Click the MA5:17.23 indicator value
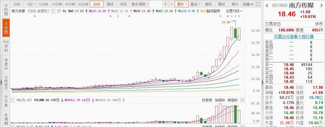Image resolution: width=325 pixels, height=127 pixels. pos(76,11)
